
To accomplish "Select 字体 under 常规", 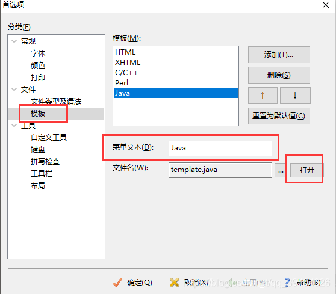I will tap(38, 53).
